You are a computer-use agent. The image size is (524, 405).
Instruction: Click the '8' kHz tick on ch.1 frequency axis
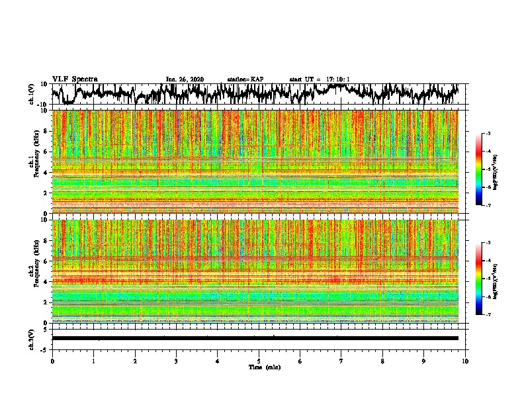(x=46, y=131)
